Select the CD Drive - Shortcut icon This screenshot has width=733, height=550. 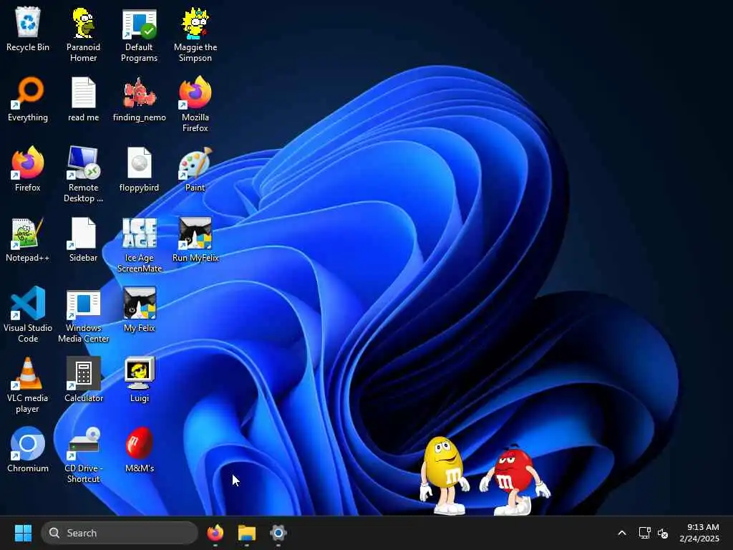(83, 455)
